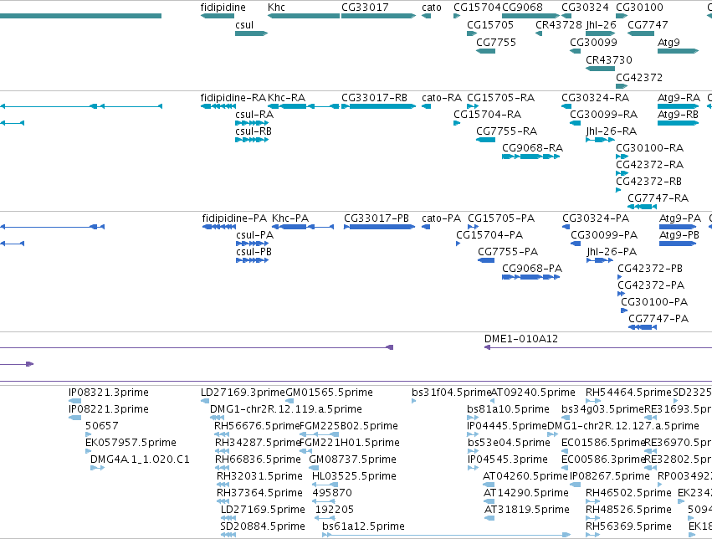
Task: Select the fidipidine-PA protein feature
Action: 219,227
